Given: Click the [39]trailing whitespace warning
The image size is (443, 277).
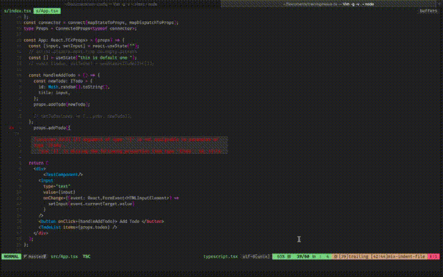Looking at the screenshot, I should click(353, 256).
